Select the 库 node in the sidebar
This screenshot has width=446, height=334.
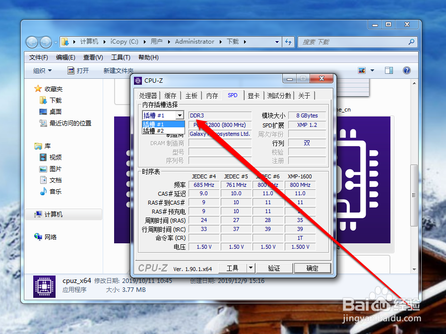point(42,146)
